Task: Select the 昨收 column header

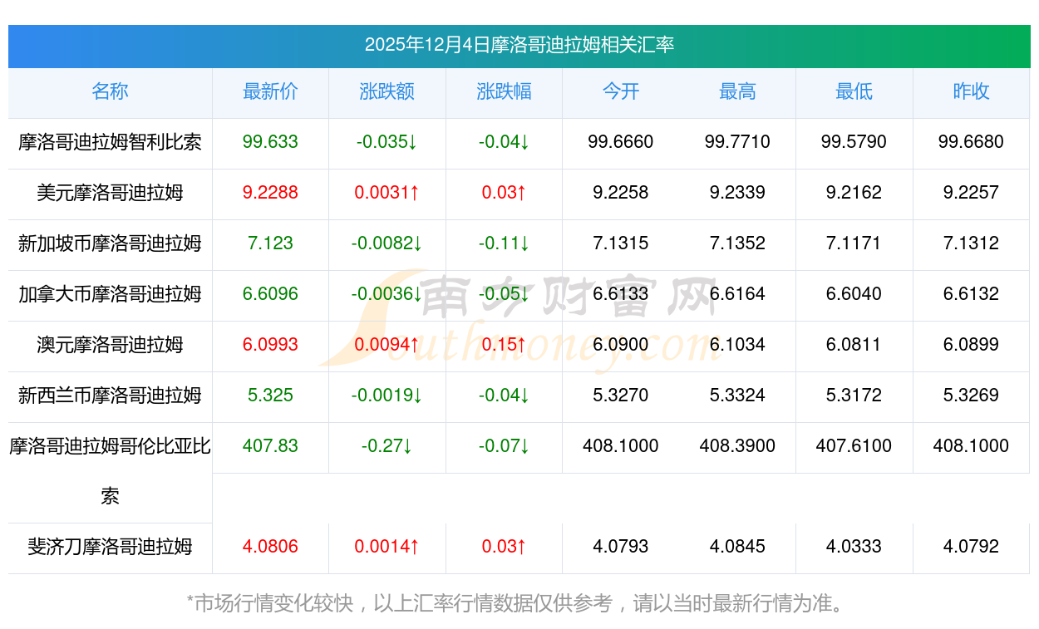Action: tap(971, 91)
